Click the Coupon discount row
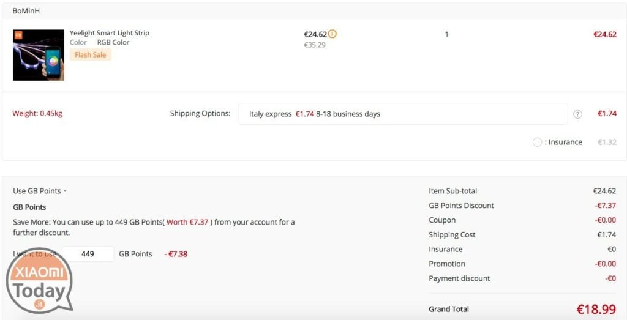 [x=522, y=220]
